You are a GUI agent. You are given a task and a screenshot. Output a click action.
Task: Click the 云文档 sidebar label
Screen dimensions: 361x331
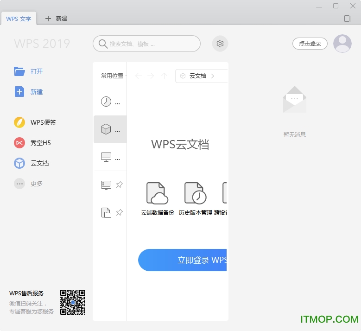(x=39, y=163)
